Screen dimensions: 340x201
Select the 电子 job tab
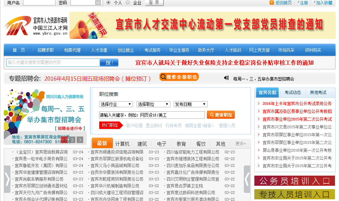tap(162, 144)
